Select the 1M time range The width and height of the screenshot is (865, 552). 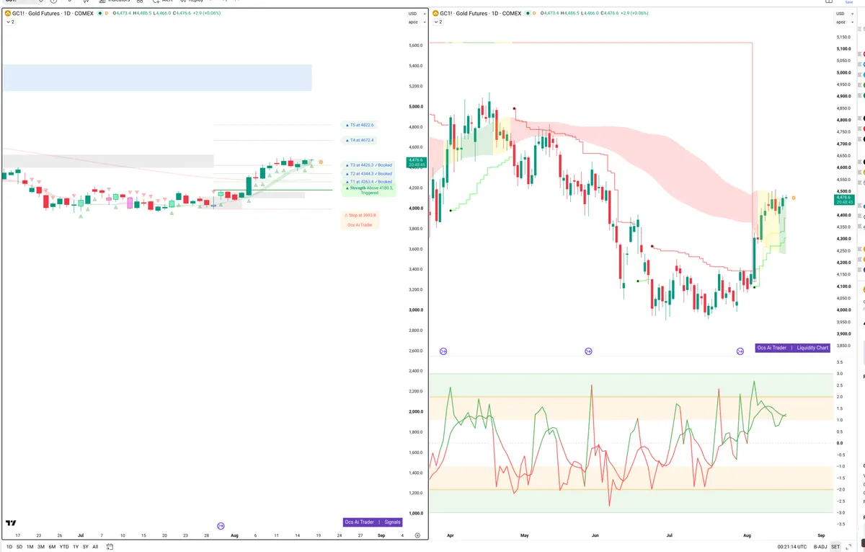point(30,547)
